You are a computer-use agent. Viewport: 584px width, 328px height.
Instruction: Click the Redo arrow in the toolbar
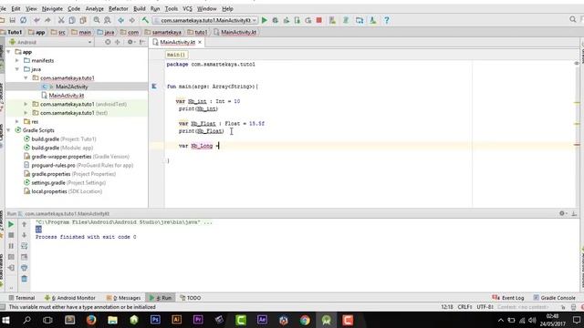(47, 20)
